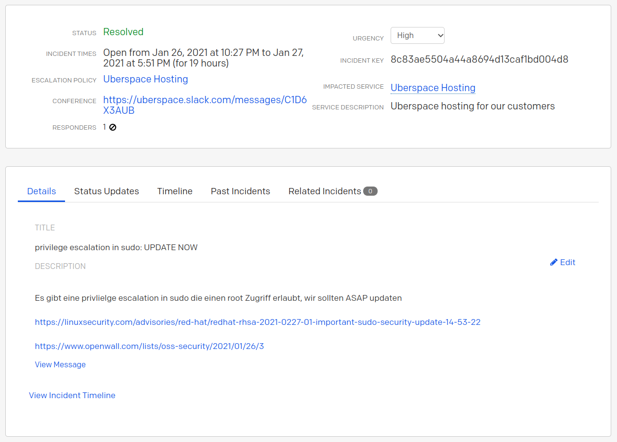Open the Uberspace Hosting escalation policy link
The width and height of the screenshot is (617, 442).
tap(145, 79)
